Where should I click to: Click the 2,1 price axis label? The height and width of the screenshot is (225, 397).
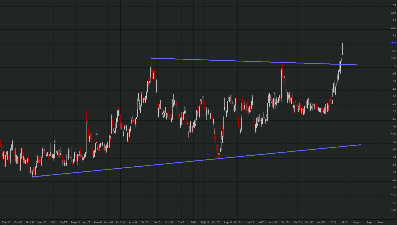pos(394,51)
